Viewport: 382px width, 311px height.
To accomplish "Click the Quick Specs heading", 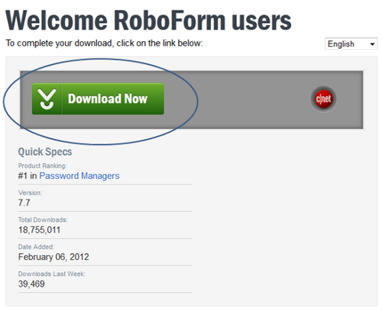I will 45,152.
